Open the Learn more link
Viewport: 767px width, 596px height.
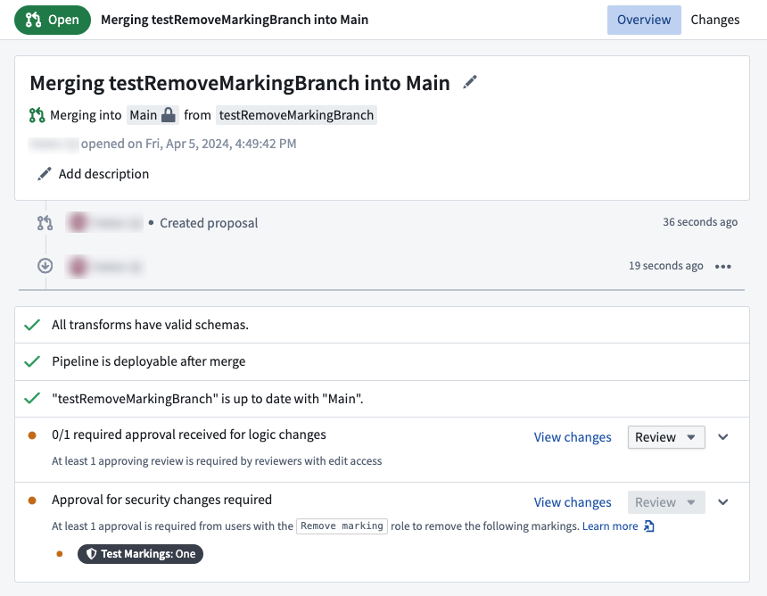pos(610,526)
